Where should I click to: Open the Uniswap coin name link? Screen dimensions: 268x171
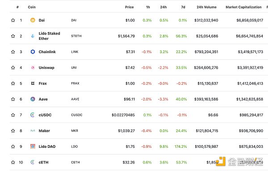(46, 68)
